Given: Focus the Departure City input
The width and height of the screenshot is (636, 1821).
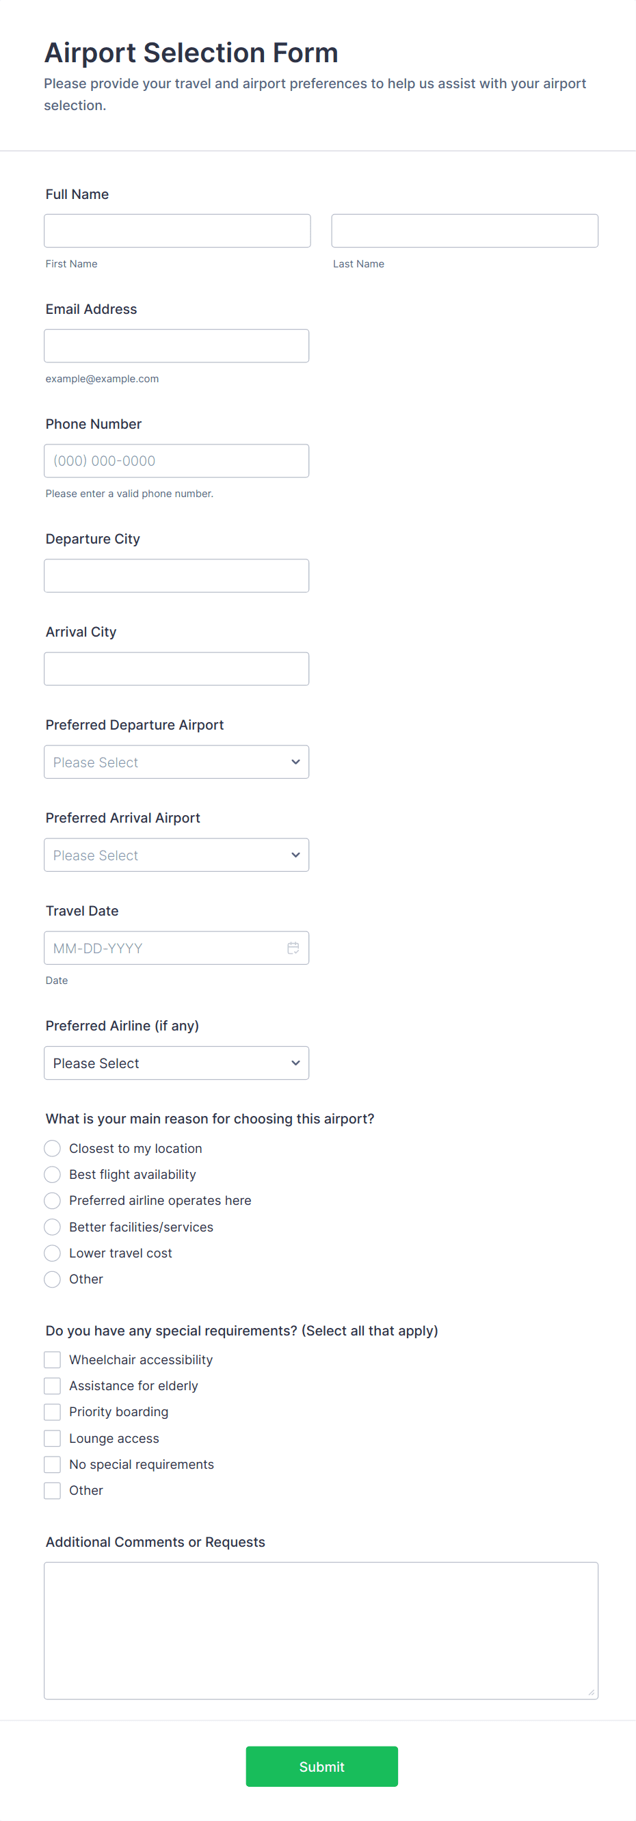Looking at the screenshot, I should coord(176,576).
